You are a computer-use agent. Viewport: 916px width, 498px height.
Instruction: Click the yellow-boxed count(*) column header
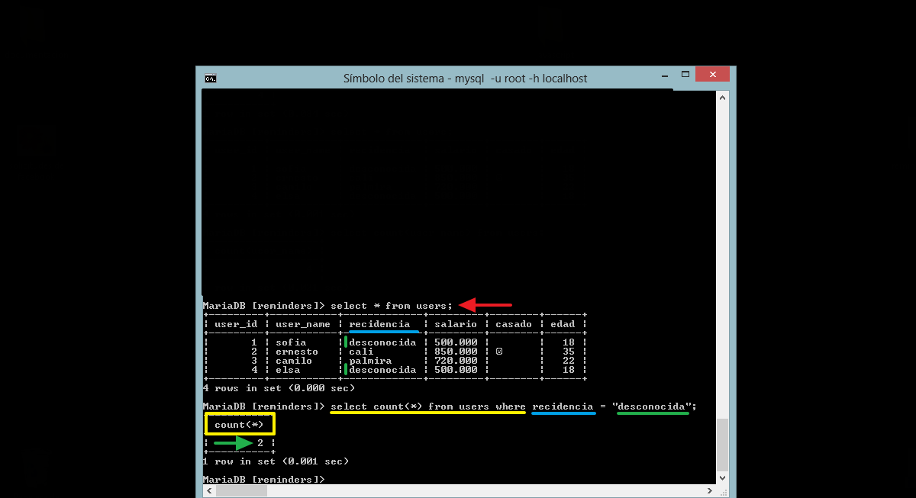[240, 425]
